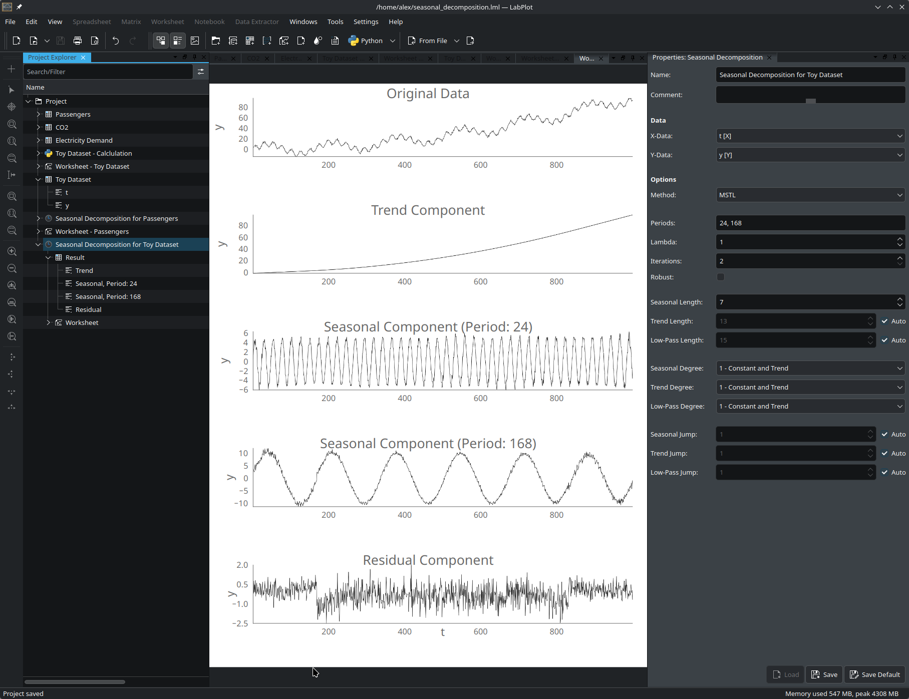
Task: Open the Seasonal Degree dropdown
Action: click(810, 369)
